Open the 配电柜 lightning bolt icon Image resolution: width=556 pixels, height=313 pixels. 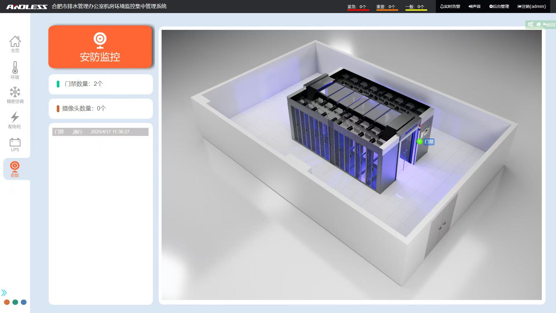15,120
